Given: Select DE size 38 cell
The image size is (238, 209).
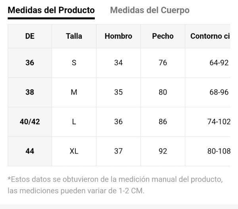Looking at the screenshot, I should (x=30, y=92).
